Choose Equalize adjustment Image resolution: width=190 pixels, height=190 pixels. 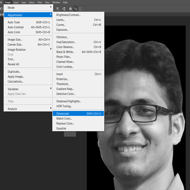pyautogui.click(x=78, y=129)
